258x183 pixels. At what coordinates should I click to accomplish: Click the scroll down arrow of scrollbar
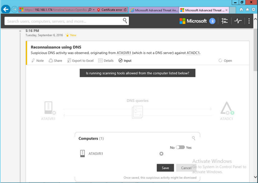pyautogui.click(x=256, y=177)
